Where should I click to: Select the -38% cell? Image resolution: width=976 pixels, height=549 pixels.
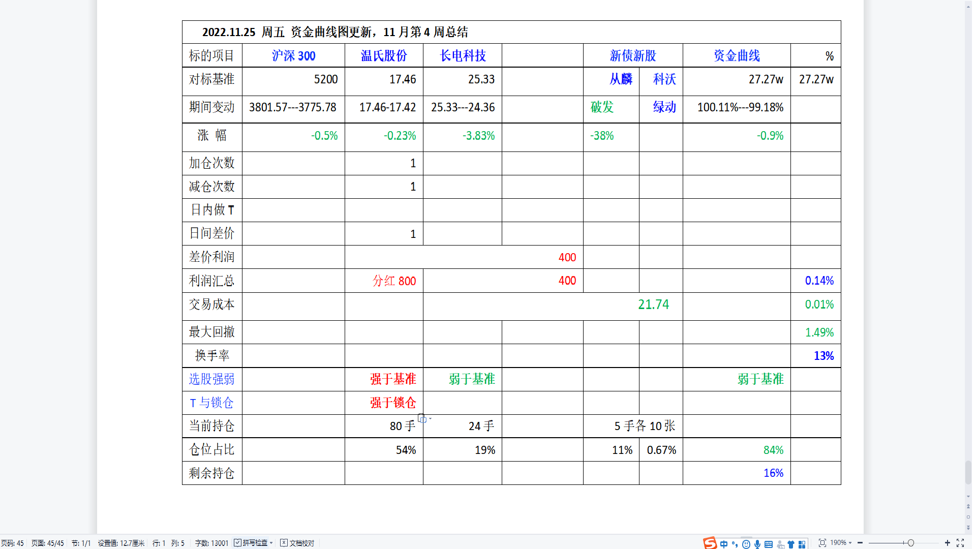(611, 136)
